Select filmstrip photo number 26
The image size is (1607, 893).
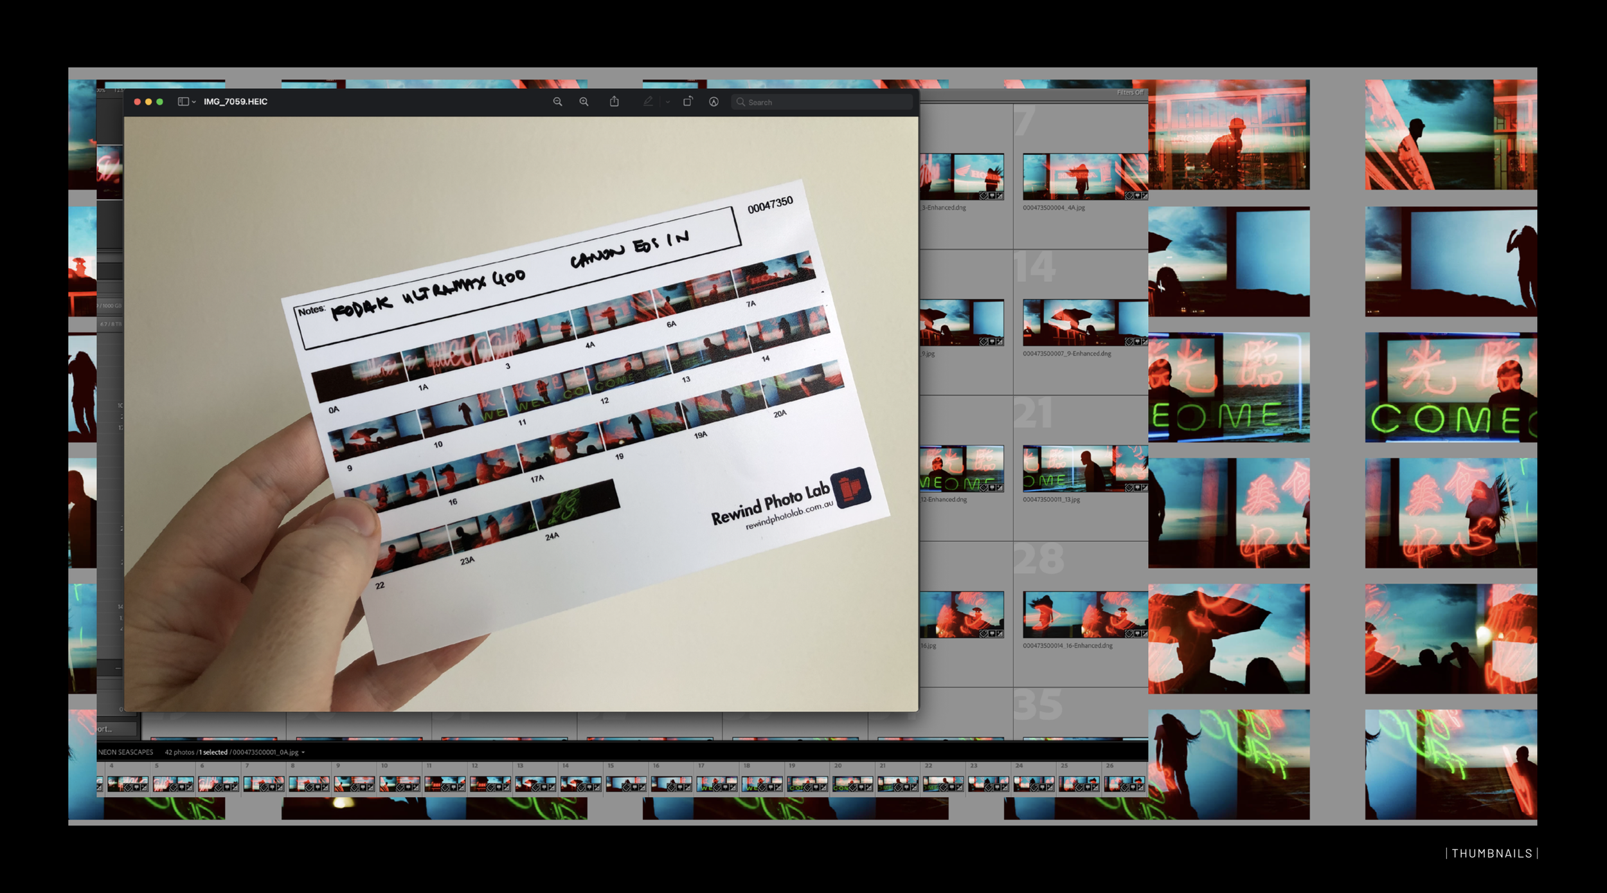point(1124,784)
